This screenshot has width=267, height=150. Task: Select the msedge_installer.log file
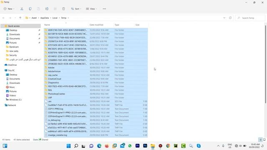(x=96, y=135)
